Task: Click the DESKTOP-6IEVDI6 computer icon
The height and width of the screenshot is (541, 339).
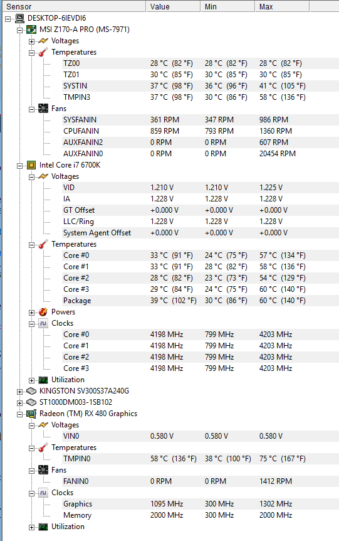Action: [19, 18]
